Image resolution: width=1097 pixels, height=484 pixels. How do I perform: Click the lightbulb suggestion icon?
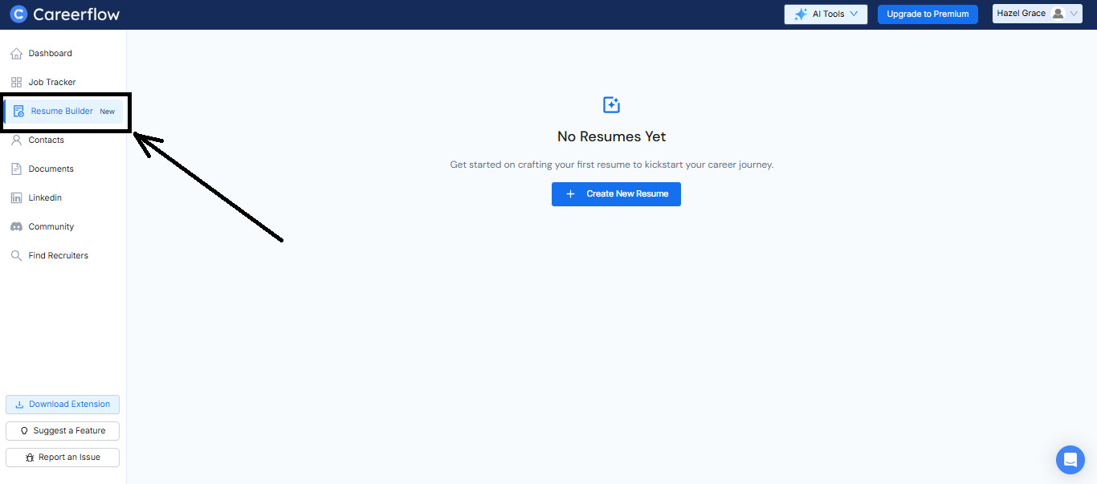coord(24,431)
